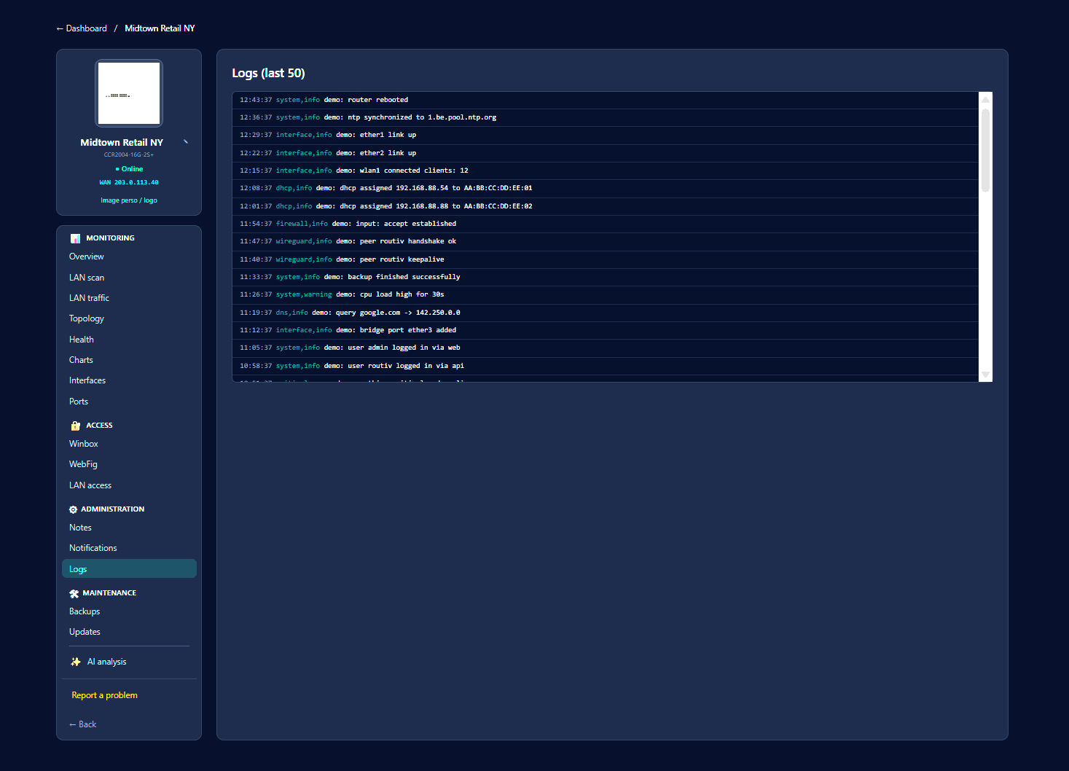
Task: Select the 'ether1 link up' log entry
Action: [606, 135]
